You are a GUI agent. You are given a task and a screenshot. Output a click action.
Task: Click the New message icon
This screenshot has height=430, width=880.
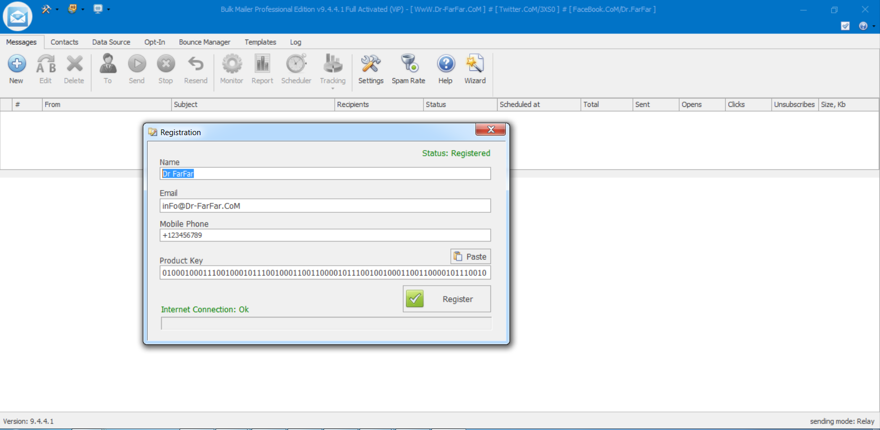16,64
